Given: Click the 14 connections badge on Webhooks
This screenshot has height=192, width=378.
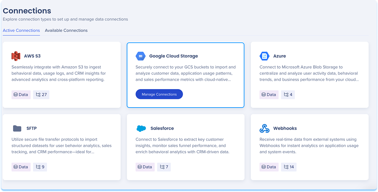Looking at the screenshot, I should tap(289, 167).
